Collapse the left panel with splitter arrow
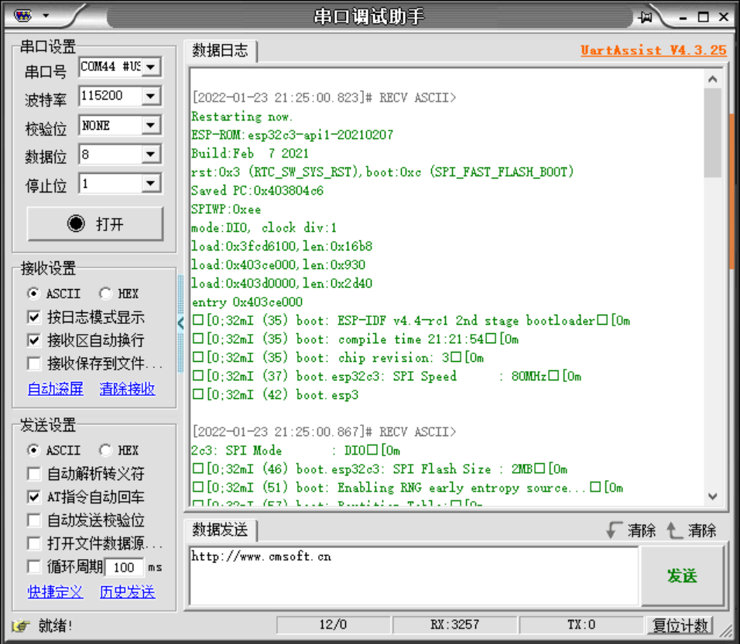The image size is (740, 644). [x=180, y=323]
